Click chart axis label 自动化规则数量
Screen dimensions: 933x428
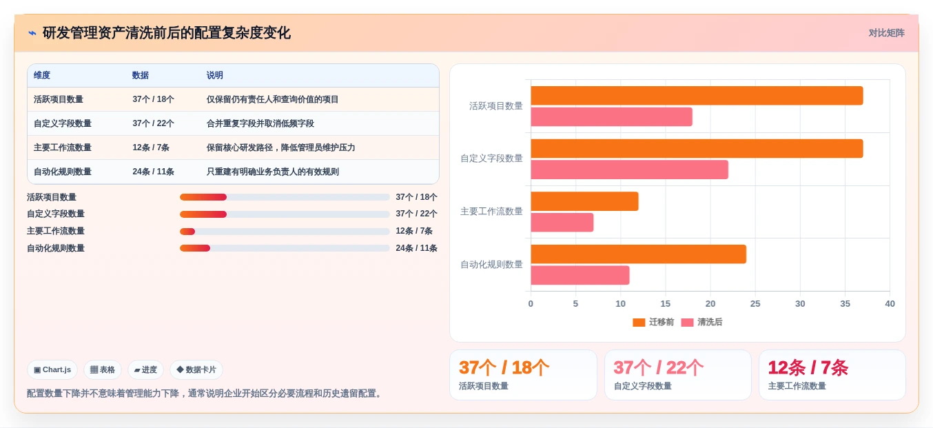(x=492, y=265)
